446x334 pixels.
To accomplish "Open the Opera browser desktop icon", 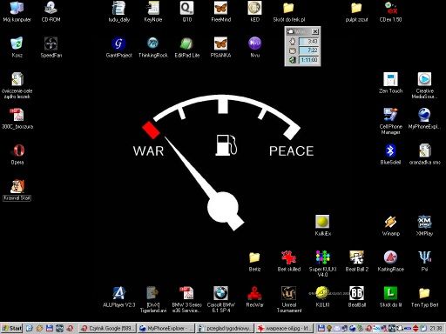I will coord(17,154).
